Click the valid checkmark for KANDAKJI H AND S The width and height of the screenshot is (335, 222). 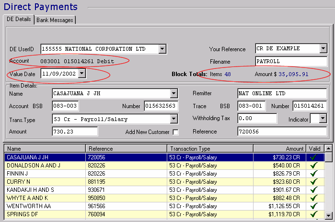coord(313,189)
